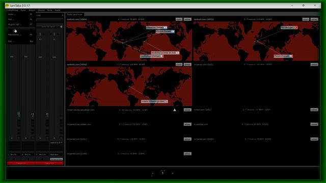Click entrar for ninbot.com [2049] room
The height and width of the screenshot is (183, 326).
187,19
